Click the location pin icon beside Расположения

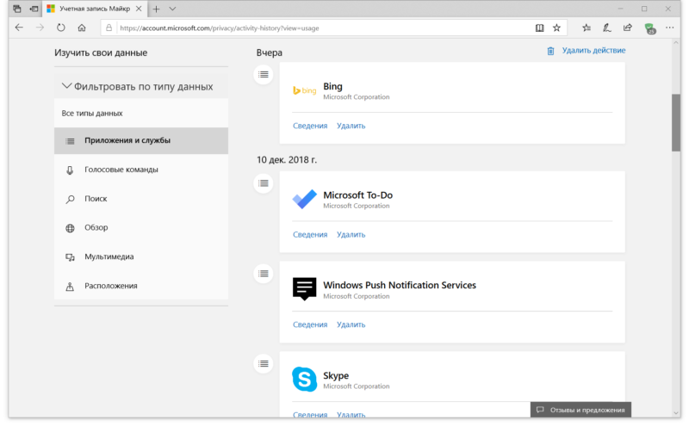(x=70, y=287)
